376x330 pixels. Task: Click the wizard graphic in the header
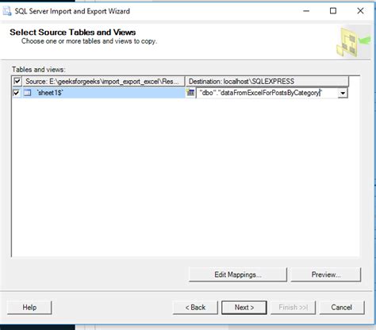click(x=353, y=42)
